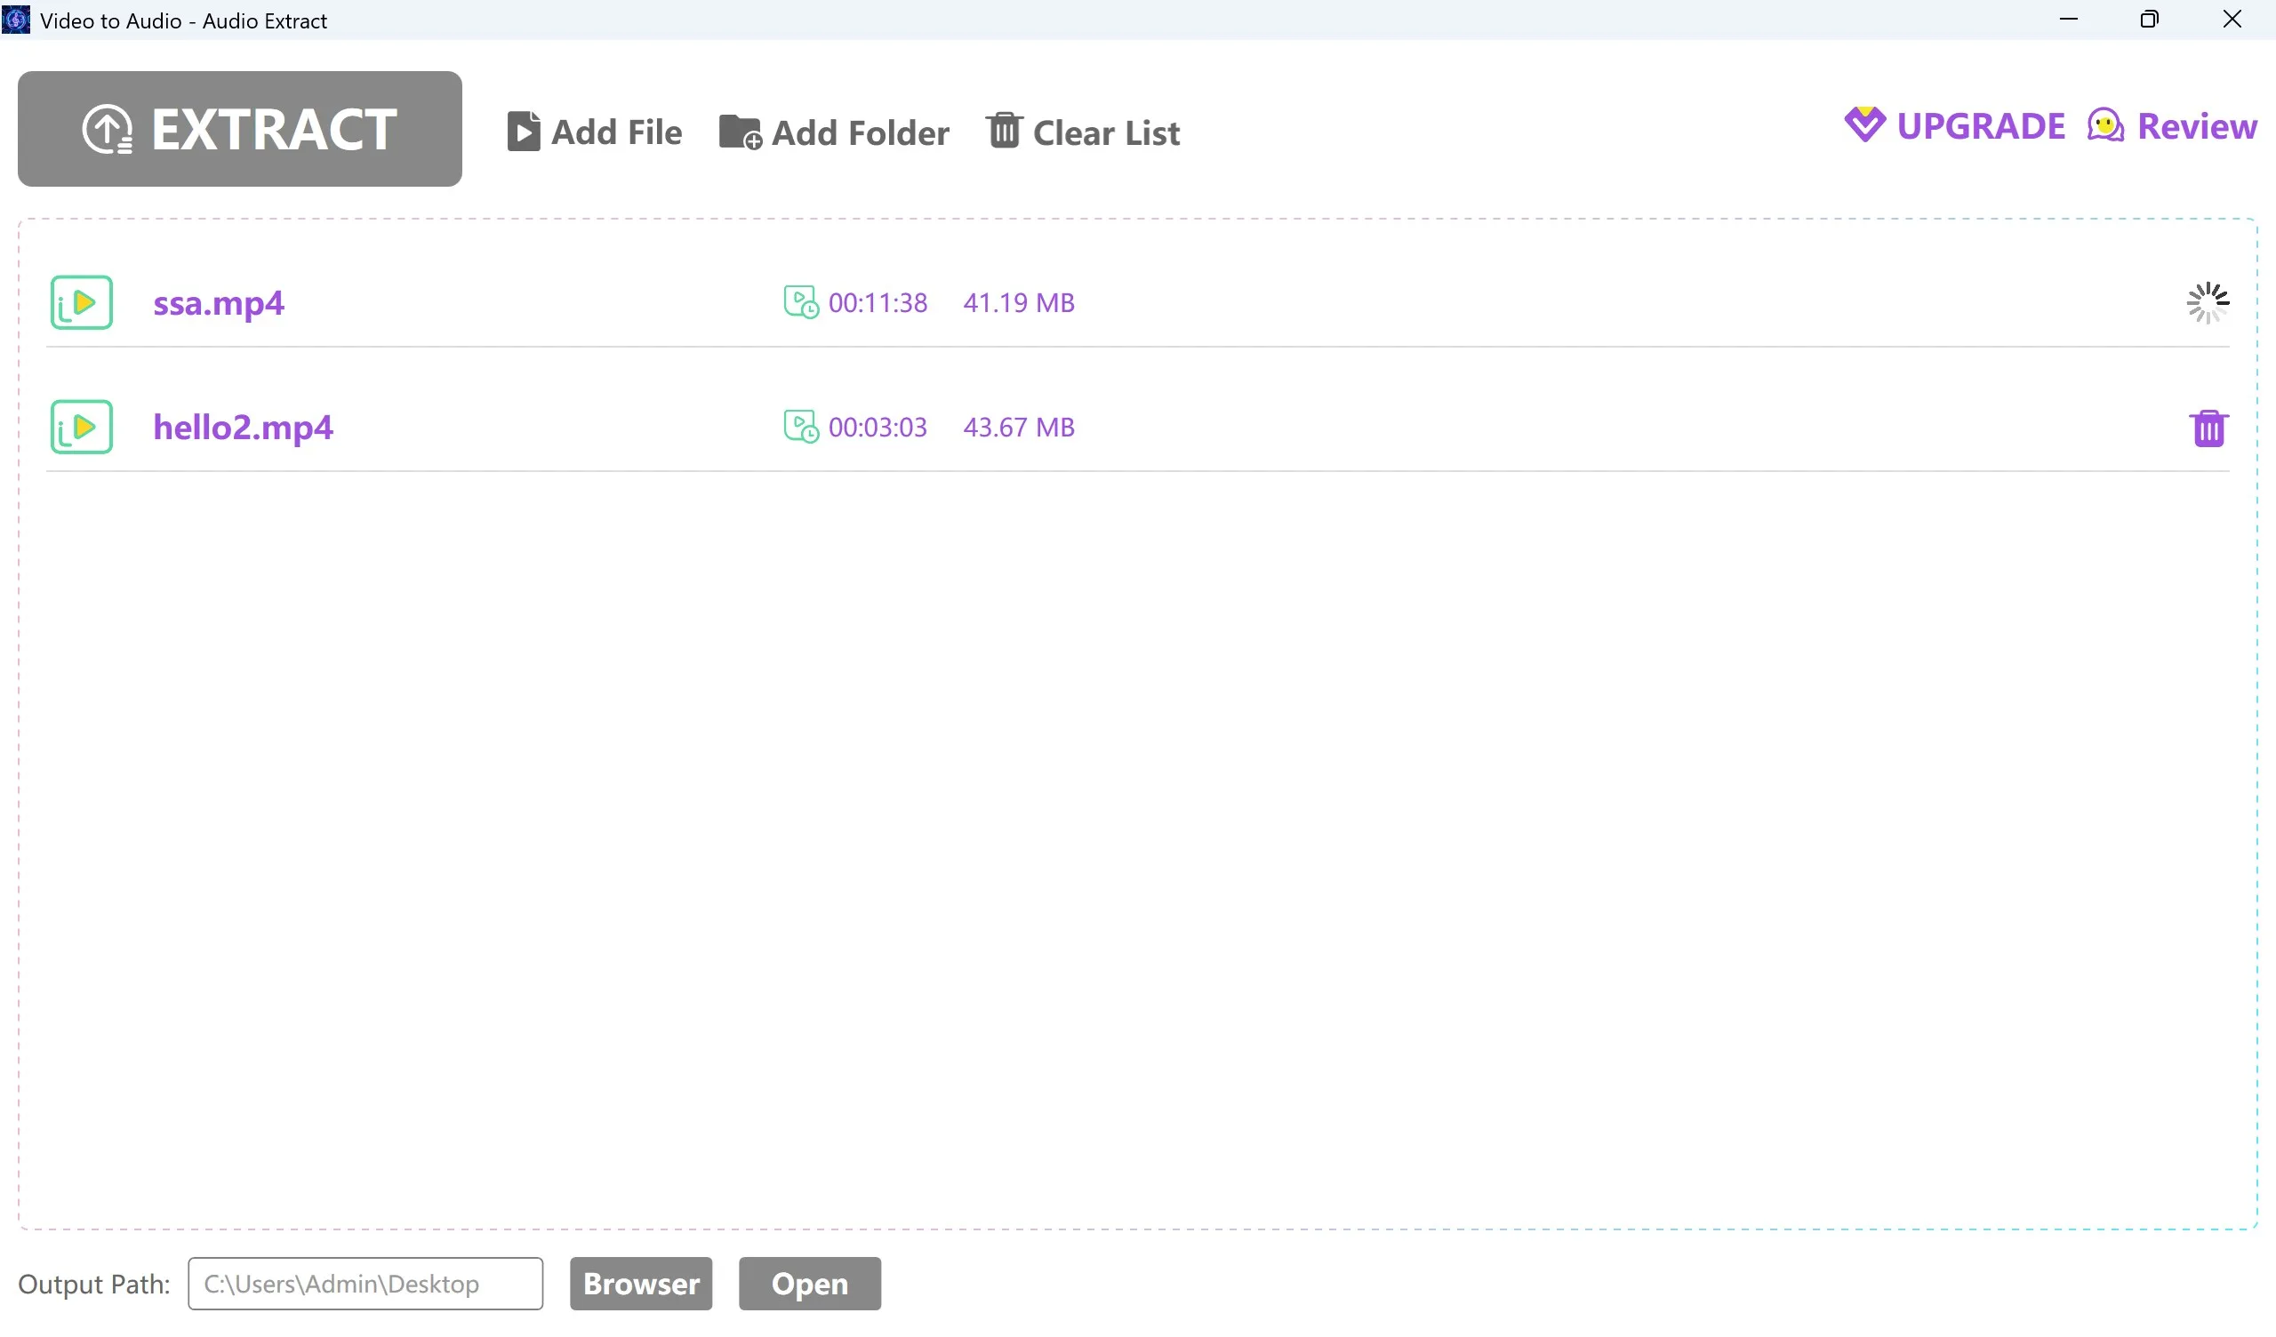Click the EXTRACT button

coord(239,129)
